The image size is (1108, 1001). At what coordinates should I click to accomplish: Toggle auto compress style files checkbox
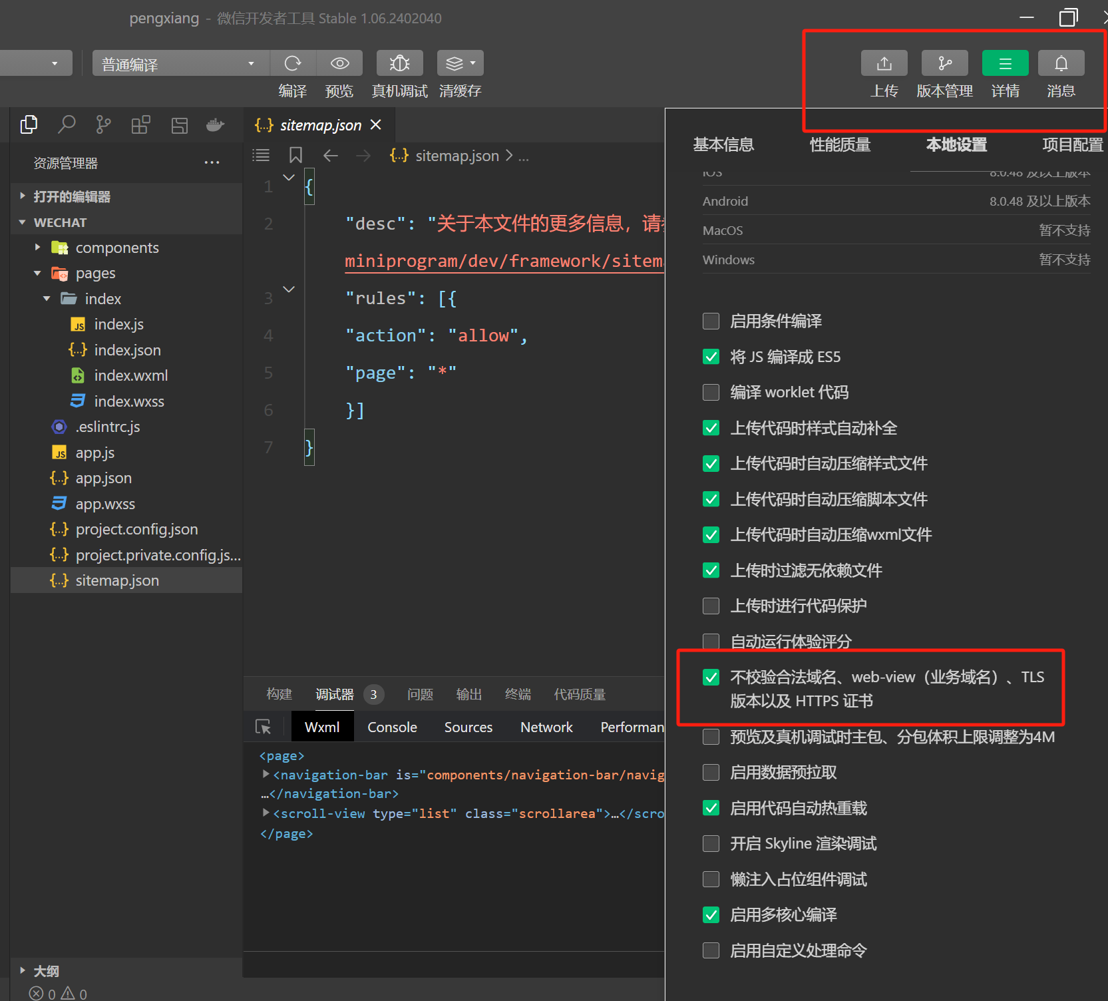[x=711, y=463]
